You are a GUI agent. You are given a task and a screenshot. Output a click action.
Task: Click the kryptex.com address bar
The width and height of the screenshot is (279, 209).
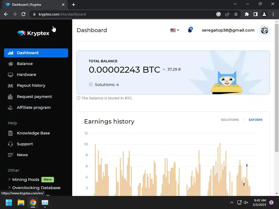(123, 14)
